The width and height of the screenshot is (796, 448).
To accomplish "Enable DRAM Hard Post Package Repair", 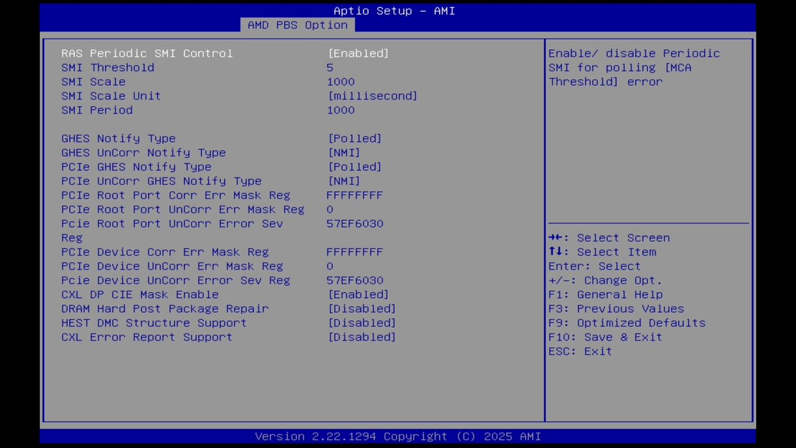I will (x=361, y=309).
